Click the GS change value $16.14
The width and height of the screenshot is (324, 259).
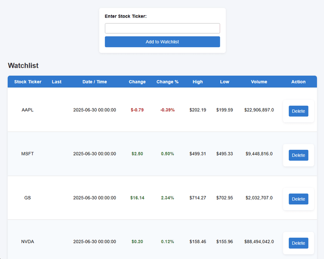[x=137, y=198]
